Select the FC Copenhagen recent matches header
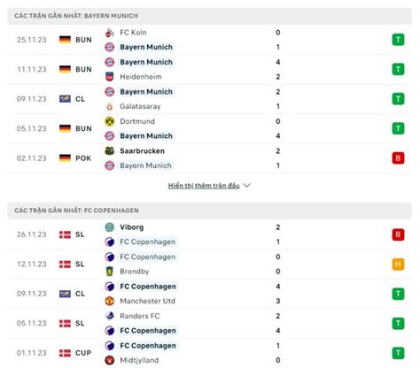This screenshot has width=420, height=368. pyautogui.click(x=209, y=211)
